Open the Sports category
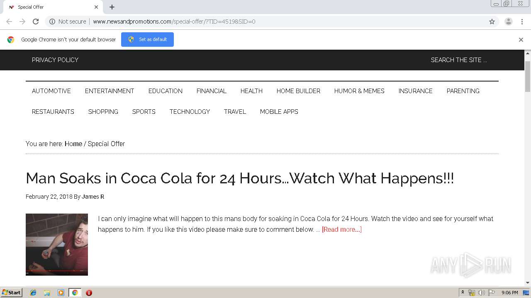The height and width of the screenshot is (298, 531). click(x=144, y=112)
